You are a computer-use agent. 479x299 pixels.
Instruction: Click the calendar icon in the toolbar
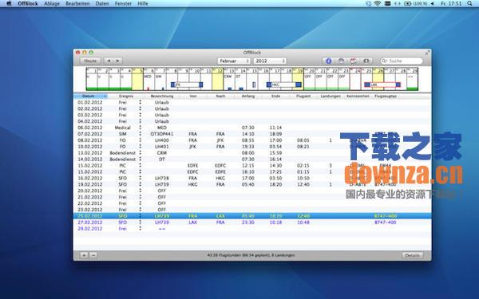coord(354,61)
